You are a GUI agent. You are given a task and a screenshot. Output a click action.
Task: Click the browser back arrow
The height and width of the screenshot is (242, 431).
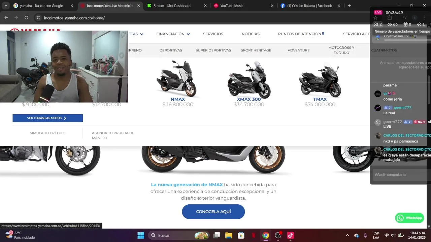point(6,18)
